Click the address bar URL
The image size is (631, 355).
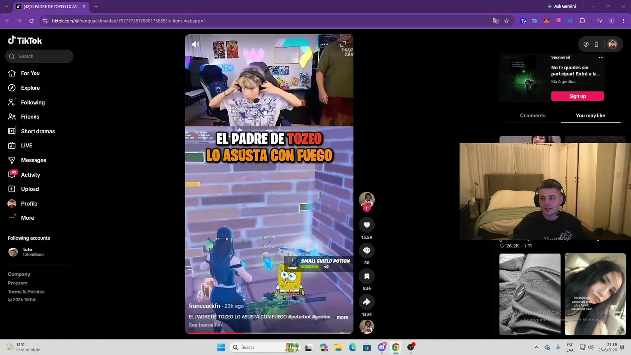[129, 21]
